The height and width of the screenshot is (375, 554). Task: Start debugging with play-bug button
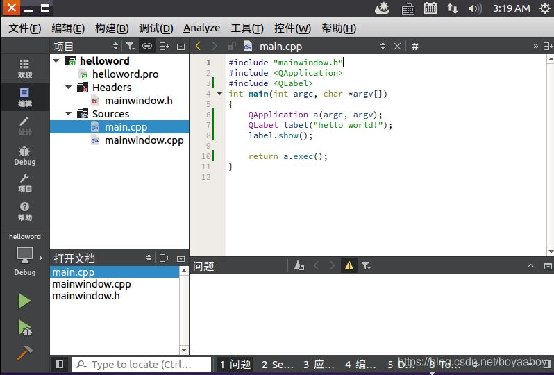coord(25,328)
